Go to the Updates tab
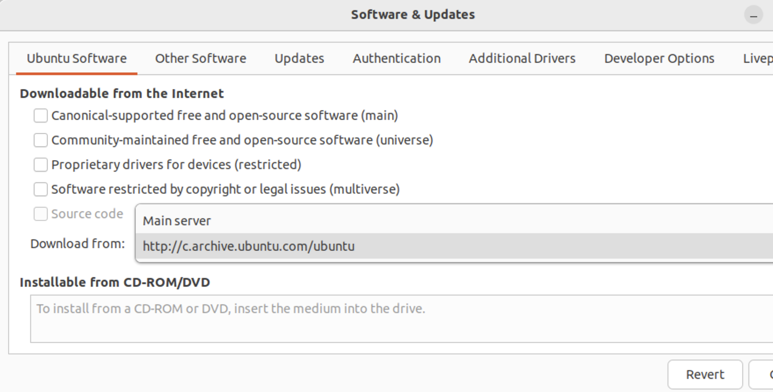Viewport: 773px width, 392px height. tap(299, 59)
